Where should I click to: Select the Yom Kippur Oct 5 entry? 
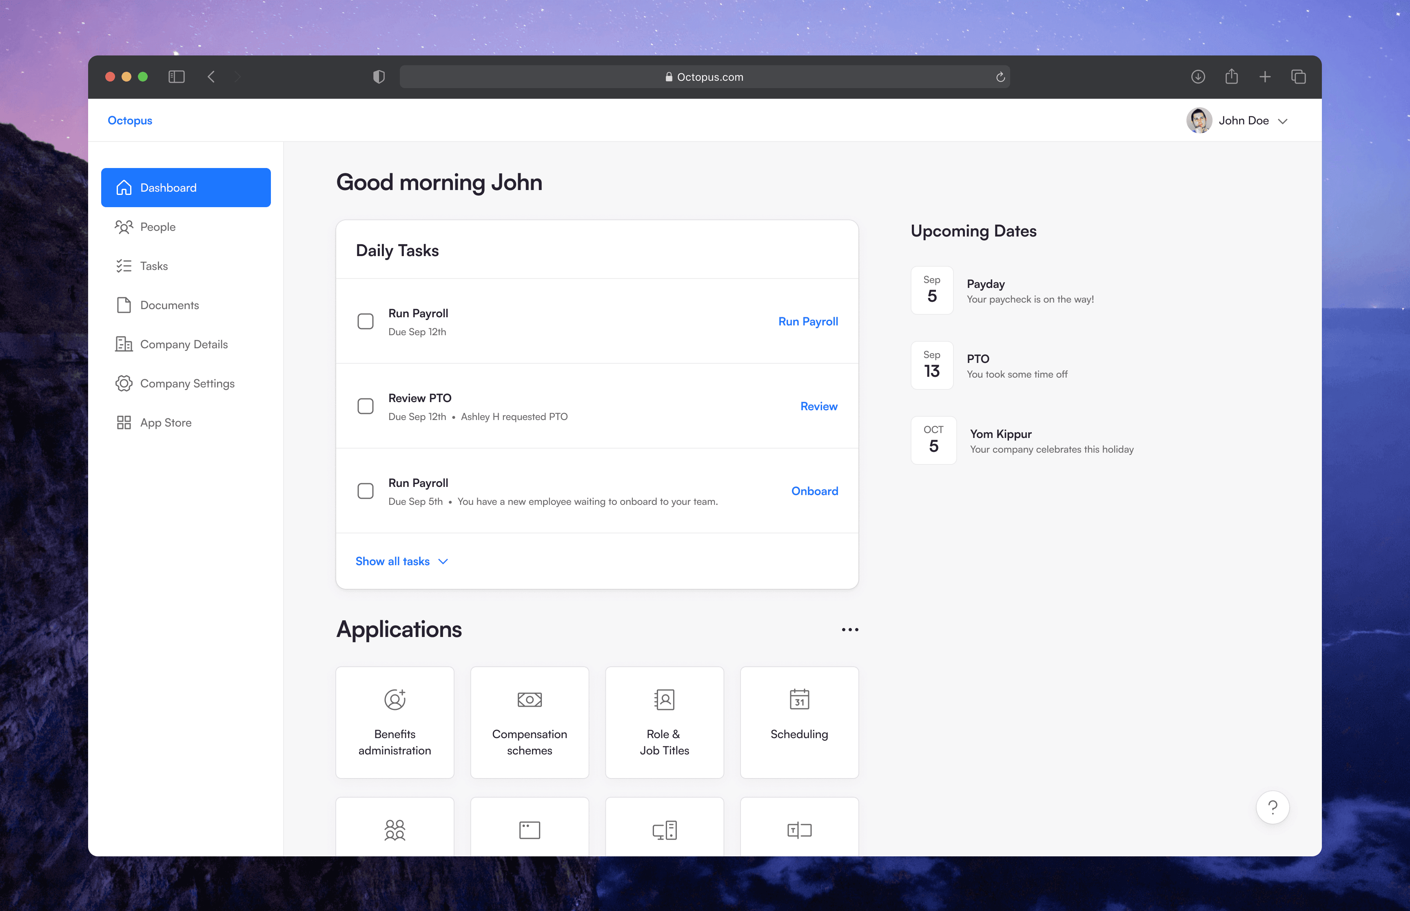coord(1022,441)
